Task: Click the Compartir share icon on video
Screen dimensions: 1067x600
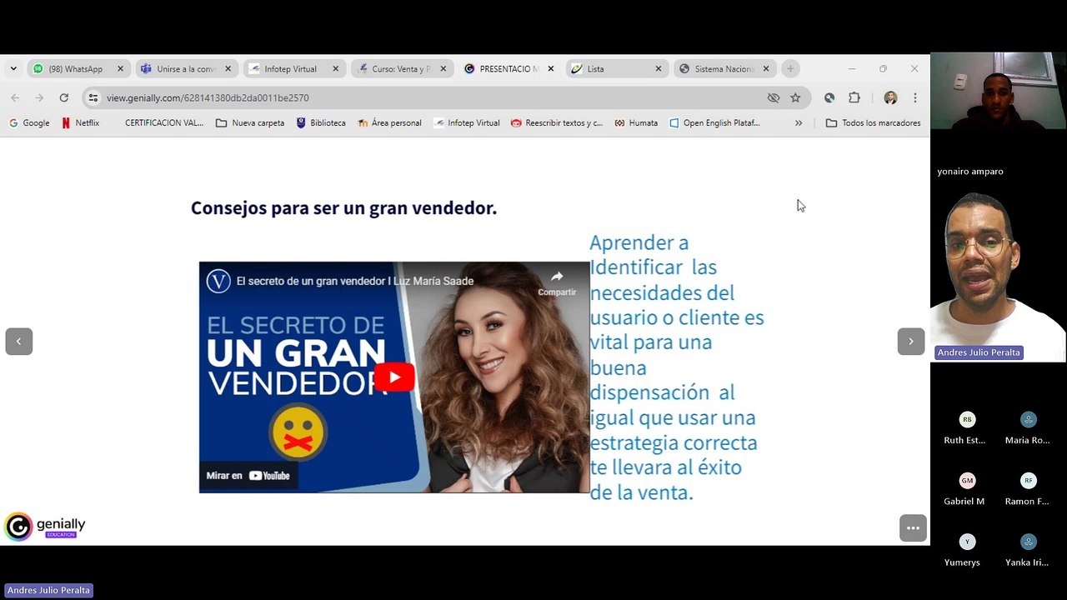Action: (x=557, y=282)
